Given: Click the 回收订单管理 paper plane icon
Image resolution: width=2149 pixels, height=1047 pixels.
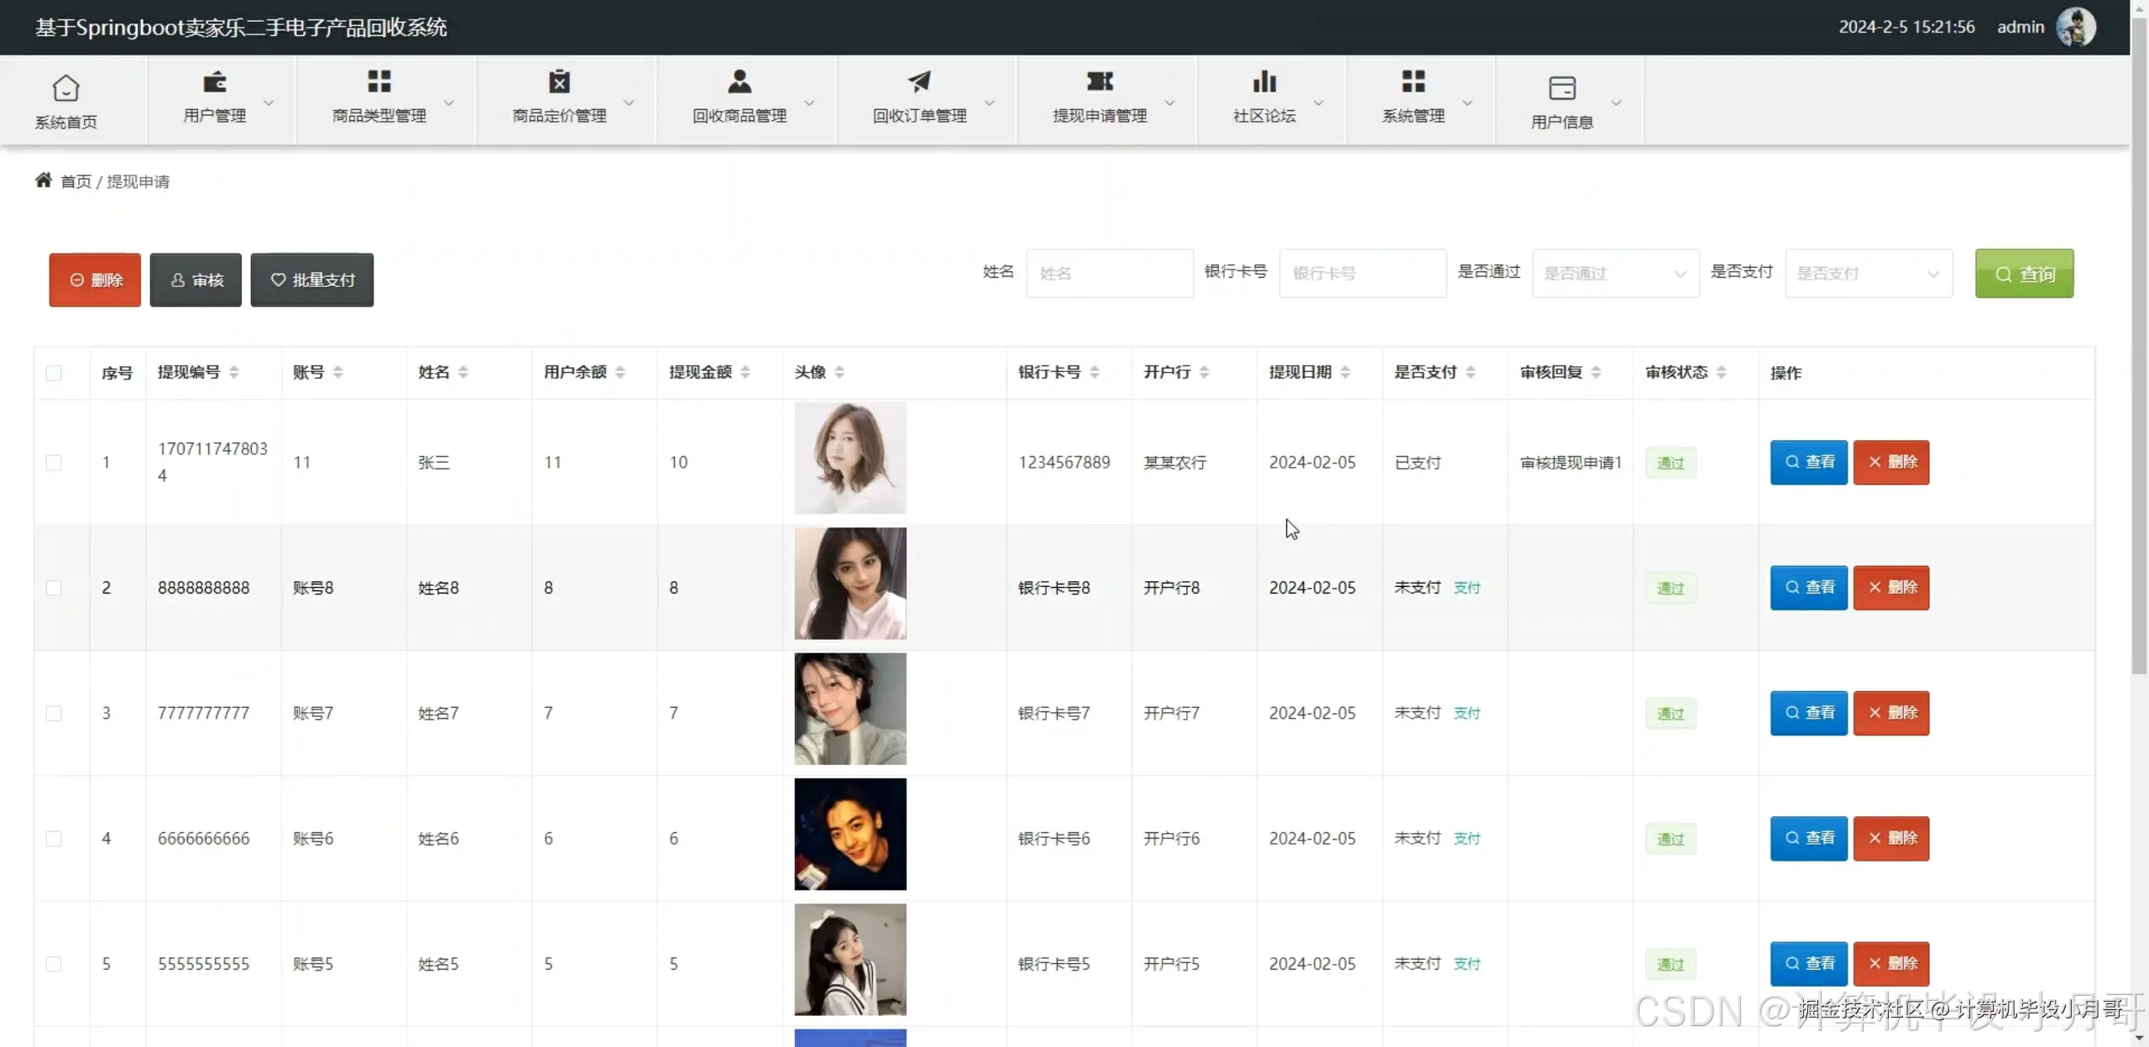Looking at the screenshot, I should (919, 81).
